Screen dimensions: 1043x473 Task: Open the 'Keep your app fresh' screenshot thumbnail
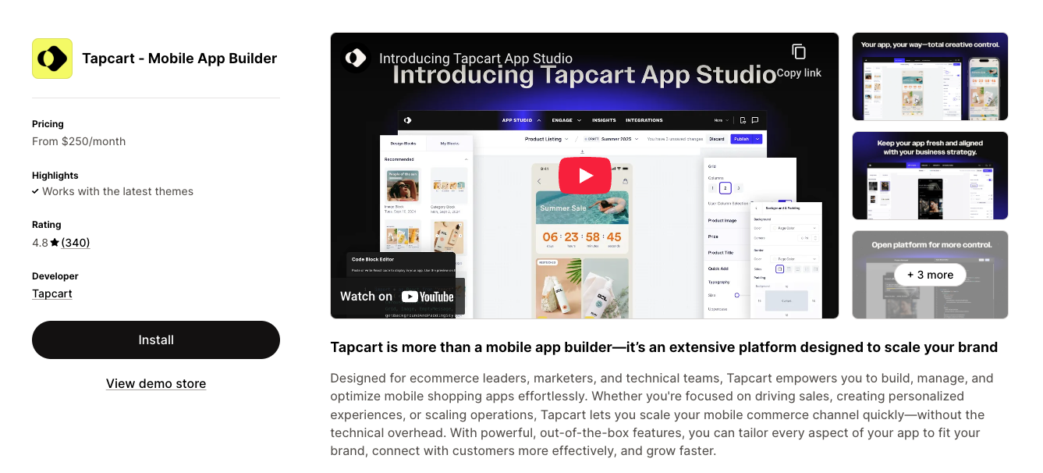[x=930, y=176]
